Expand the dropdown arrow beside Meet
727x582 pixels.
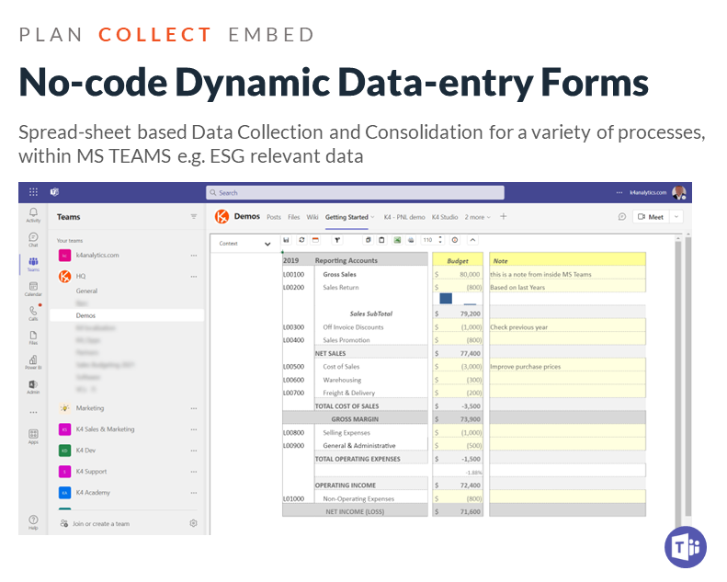[x=677, y=217]
